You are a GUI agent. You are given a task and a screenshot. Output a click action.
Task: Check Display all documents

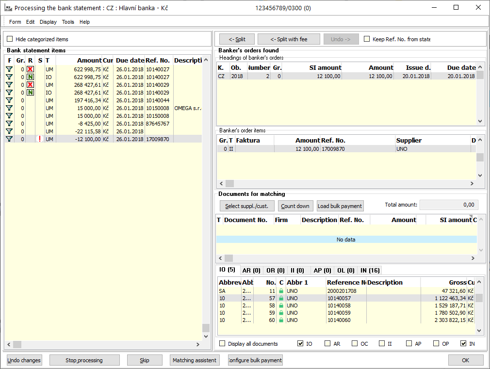click(x=222, y=343)
